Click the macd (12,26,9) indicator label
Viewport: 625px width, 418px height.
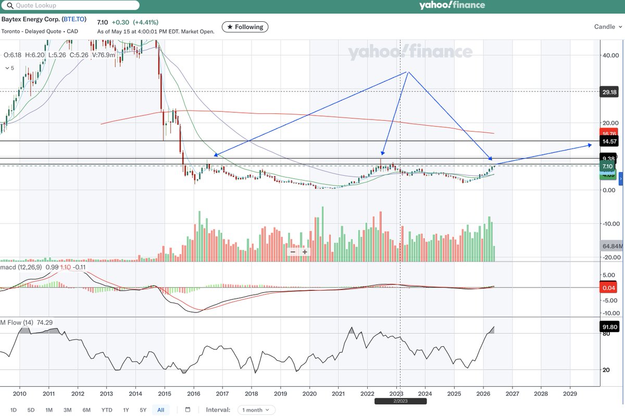coord(22,267)
